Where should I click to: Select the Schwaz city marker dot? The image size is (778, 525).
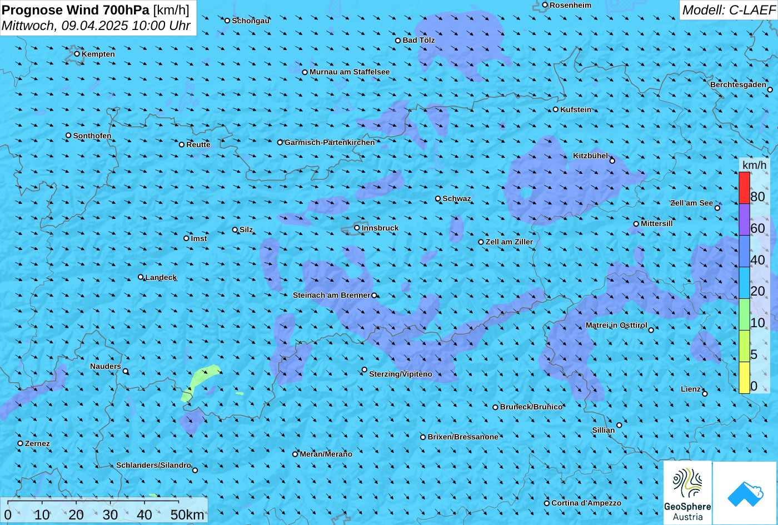438,198
